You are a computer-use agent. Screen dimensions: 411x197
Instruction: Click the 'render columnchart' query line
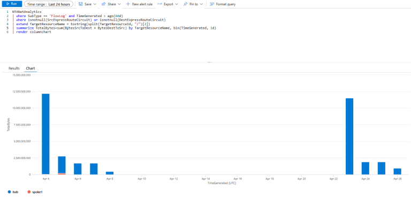(x=34, y=32)
